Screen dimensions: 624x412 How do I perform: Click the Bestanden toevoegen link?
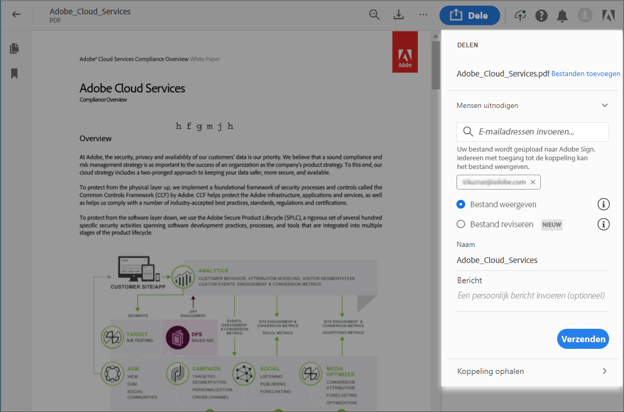[585, 74]
